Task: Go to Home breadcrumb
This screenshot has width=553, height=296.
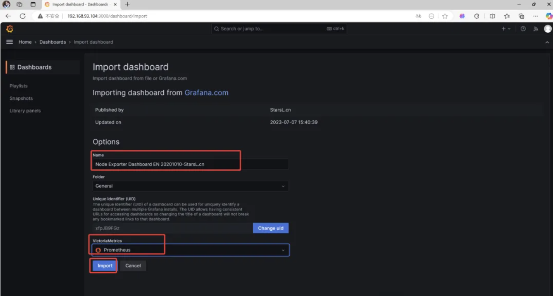Action: [x=25, y=42]
